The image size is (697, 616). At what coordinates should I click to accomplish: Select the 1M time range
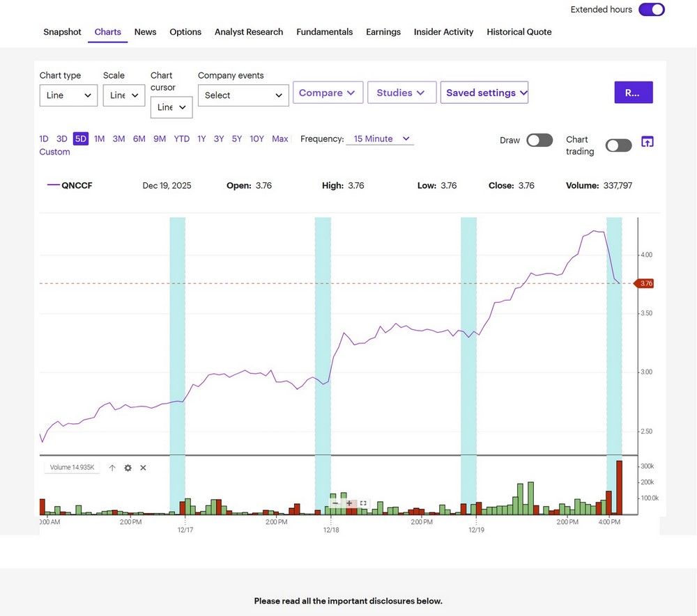(x=99, y=139)
